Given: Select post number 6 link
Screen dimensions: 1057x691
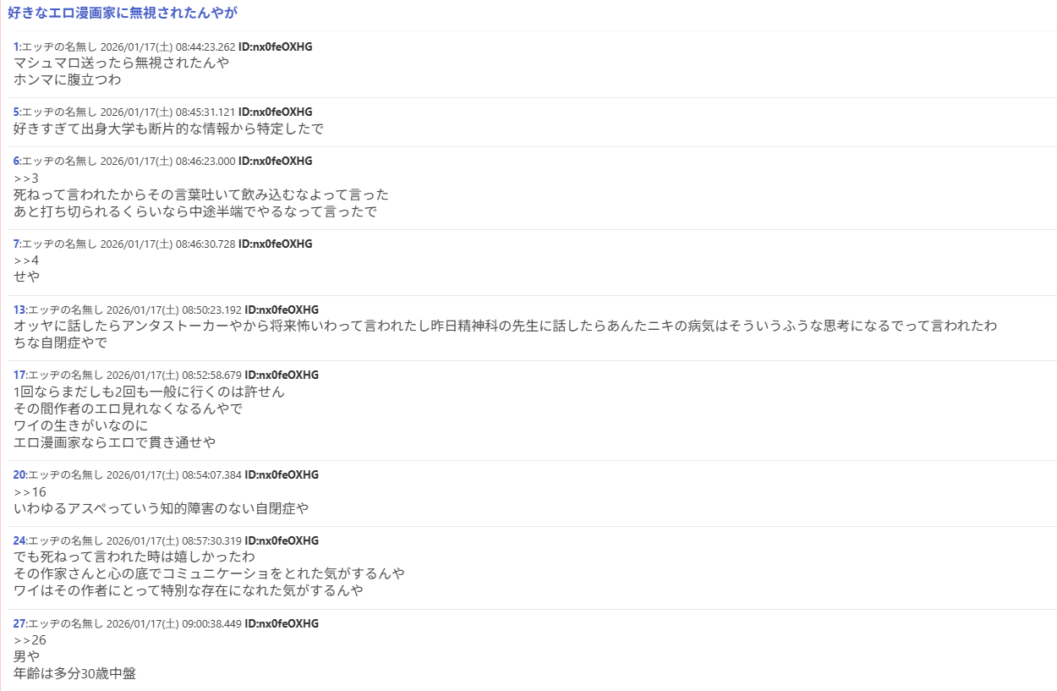Looking at the screenshot, I should tap(16, 161).
